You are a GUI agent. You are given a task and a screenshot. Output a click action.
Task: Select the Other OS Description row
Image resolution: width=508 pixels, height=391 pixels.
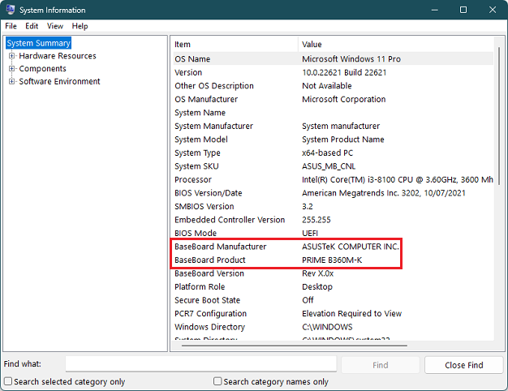click(334, 85)
